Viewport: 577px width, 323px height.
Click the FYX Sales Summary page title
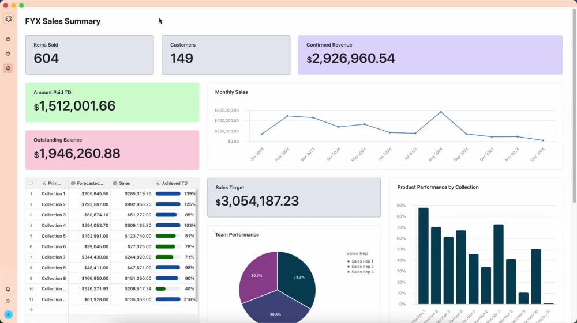tap(62, 21)
